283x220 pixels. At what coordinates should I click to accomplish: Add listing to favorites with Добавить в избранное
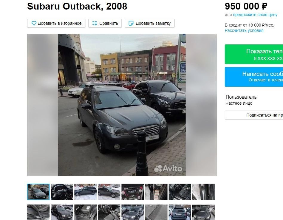point(56,23)
